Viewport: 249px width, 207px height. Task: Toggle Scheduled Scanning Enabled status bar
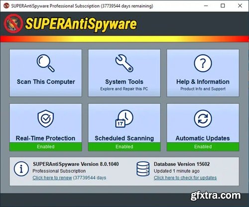pos(124,147)
